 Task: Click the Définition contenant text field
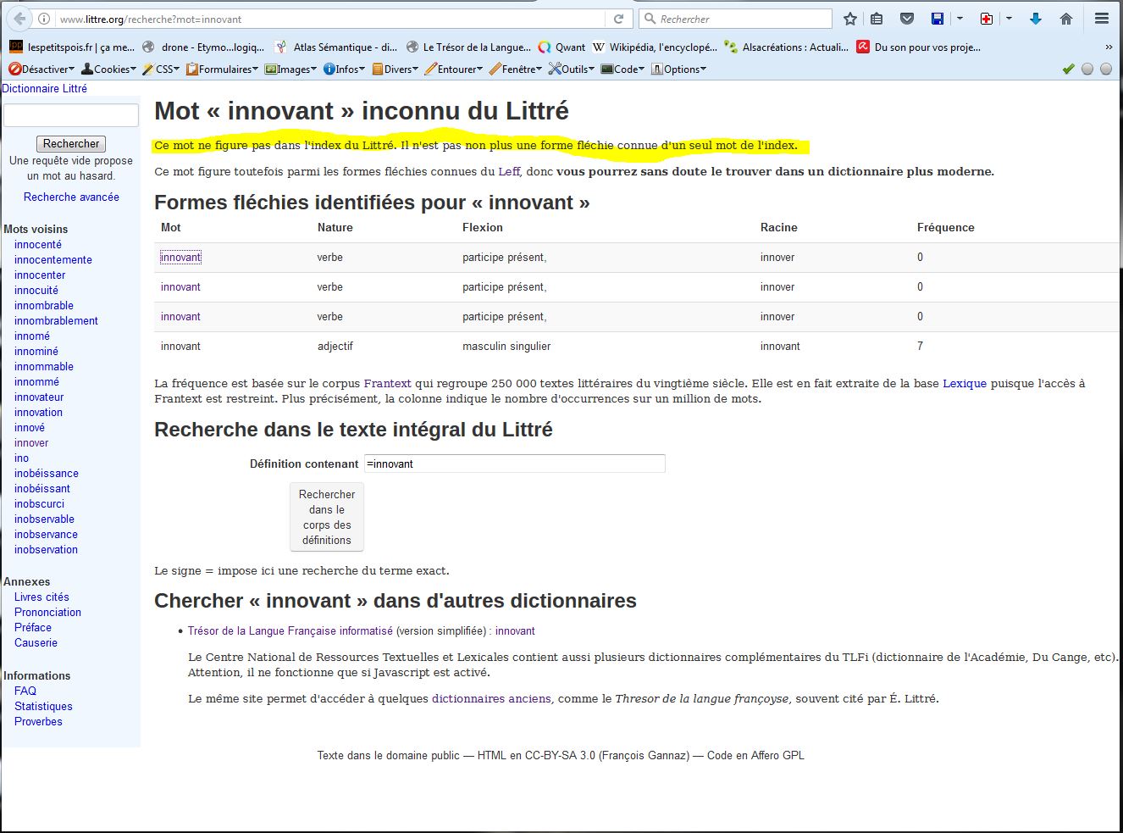pyautogui.click(x=514, y=464)
